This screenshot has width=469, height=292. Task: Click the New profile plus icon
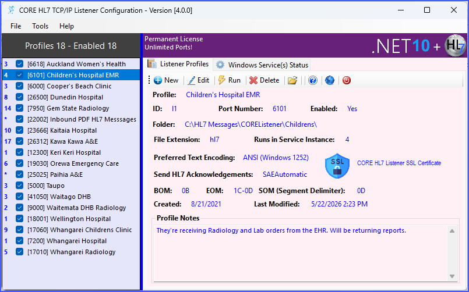(x=158, y=80)
